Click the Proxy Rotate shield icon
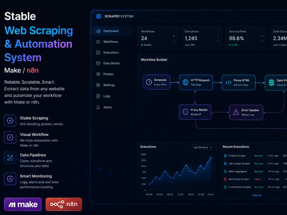The width and height of the screenshot is (287, 215). [185, 112]
